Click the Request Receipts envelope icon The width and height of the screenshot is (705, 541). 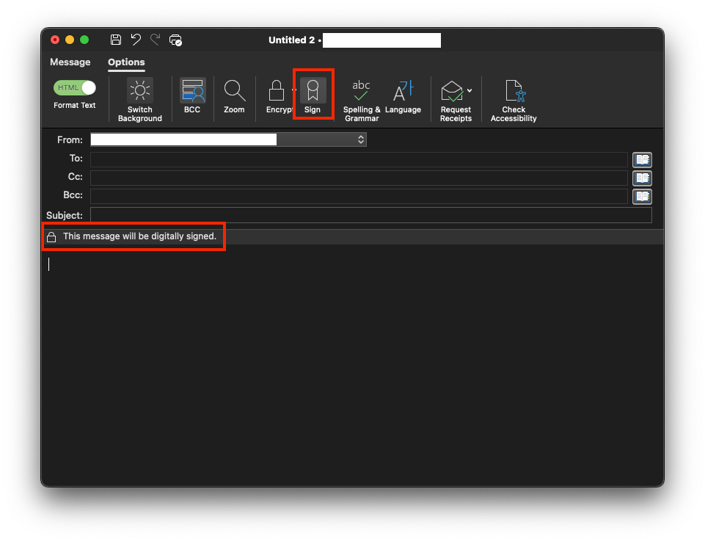coord(453,91)
